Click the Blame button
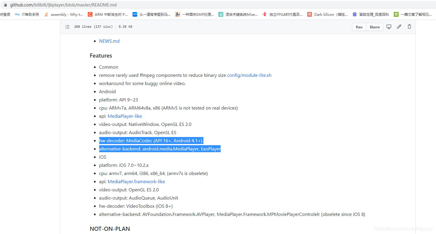The width and height of the screenshot is (436, 234). (x=375, y=27)
